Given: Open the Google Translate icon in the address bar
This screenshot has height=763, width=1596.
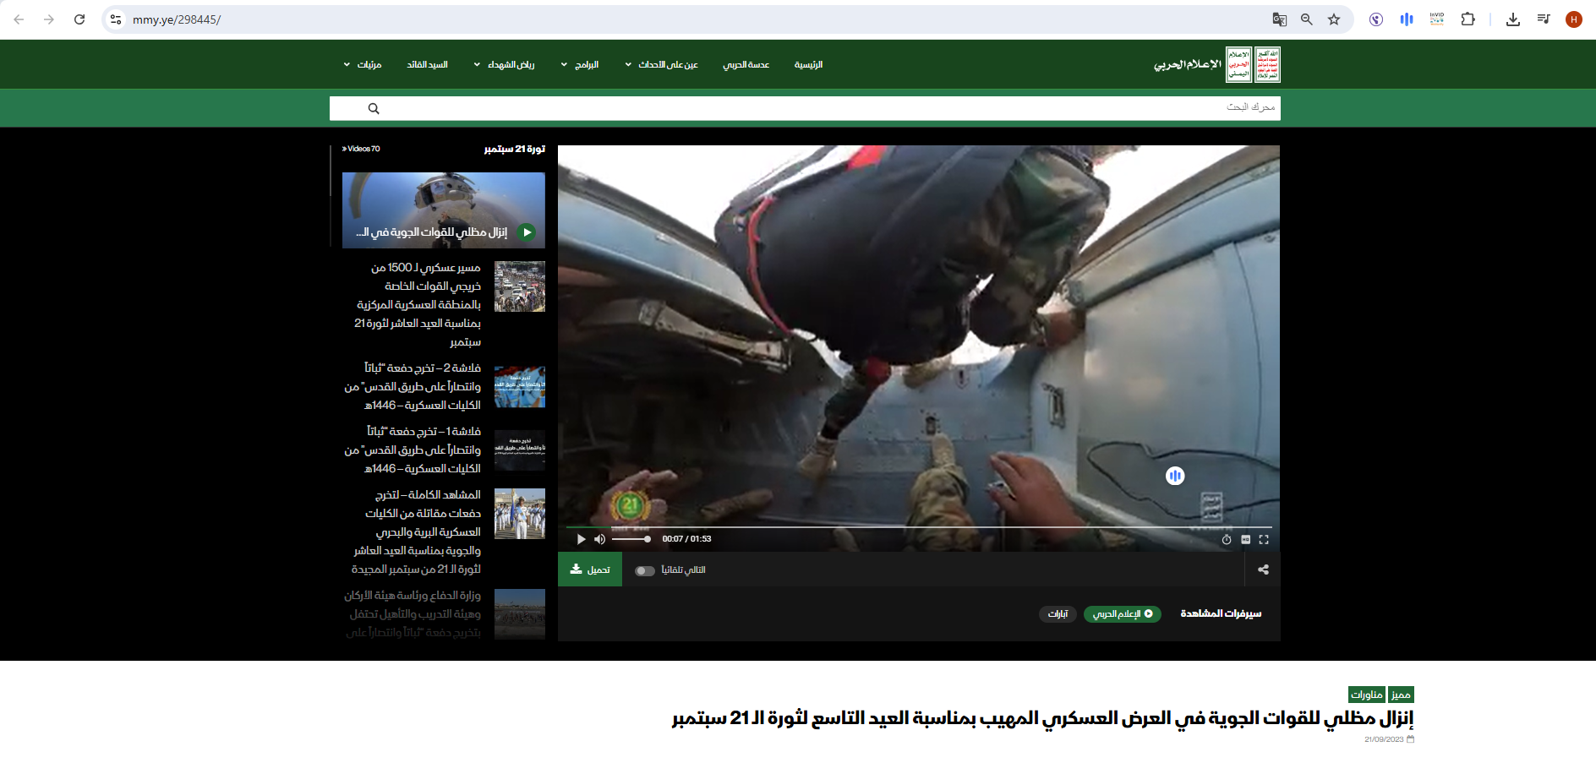Looking at the screenshot, I should (1279, 19).
